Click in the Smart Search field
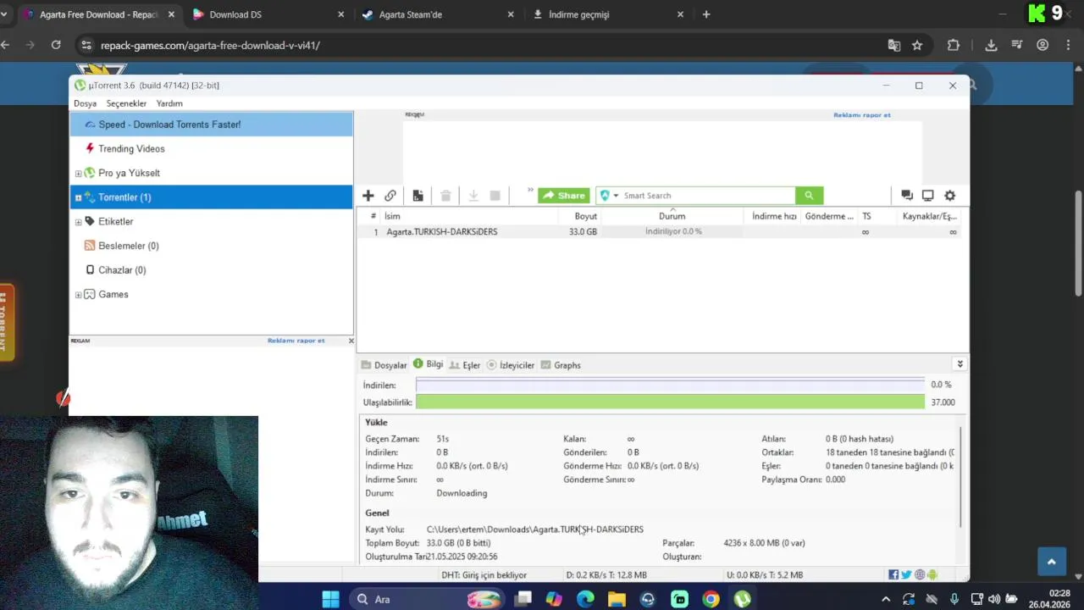The image size is (1084, 610). click(707, 196)
